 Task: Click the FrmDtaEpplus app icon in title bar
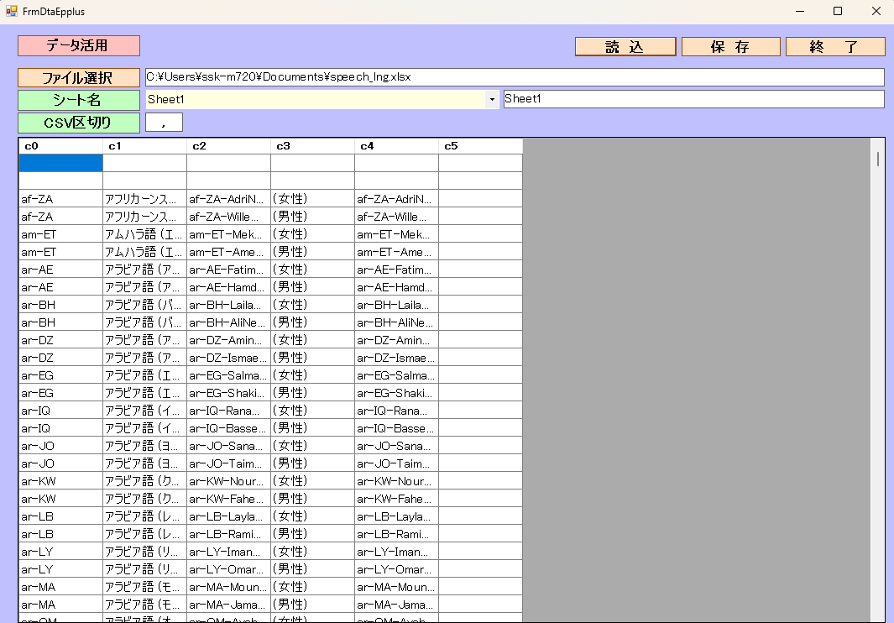pyautogui.click(x=12, y=12)
